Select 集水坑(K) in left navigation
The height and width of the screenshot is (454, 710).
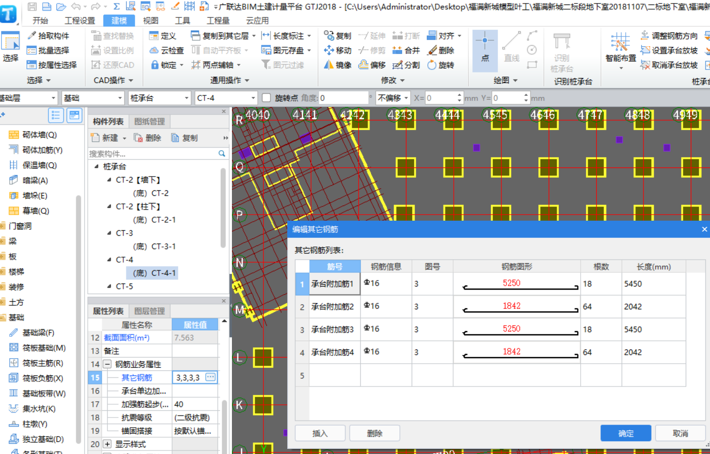coord(32,409)
